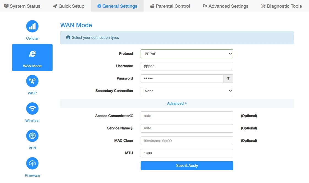Open the Protocol dropdown

click(187, 54)
